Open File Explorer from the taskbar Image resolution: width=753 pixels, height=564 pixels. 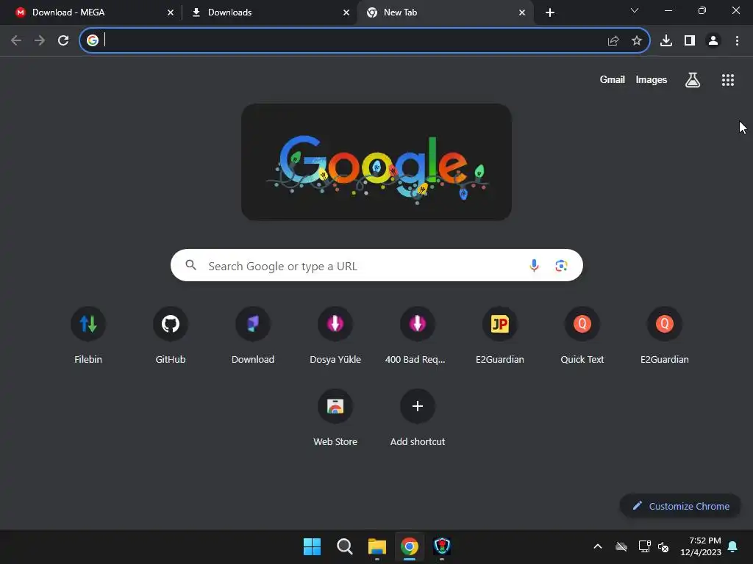pyautogui.click(x=377, y=546)
